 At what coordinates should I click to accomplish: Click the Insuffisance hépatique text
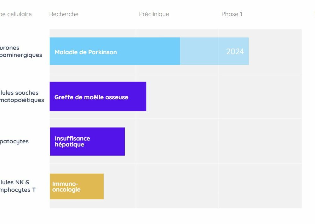tap(72, 141)
